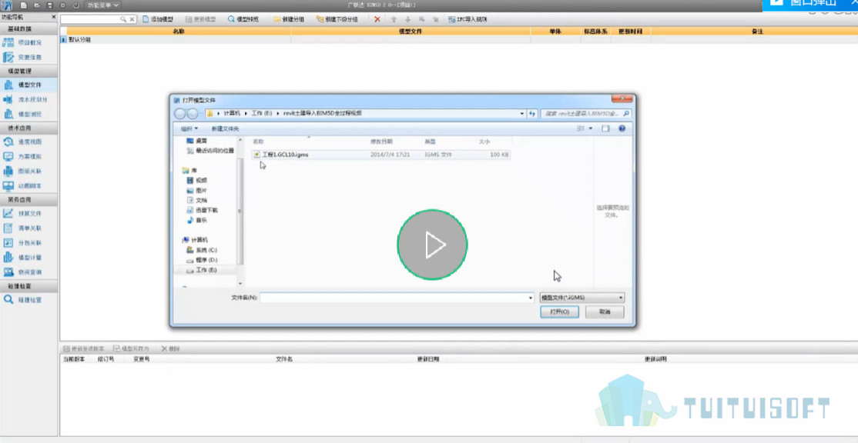Open the 功能菜单 dropdown in title bar

click(x=103, y=5)
